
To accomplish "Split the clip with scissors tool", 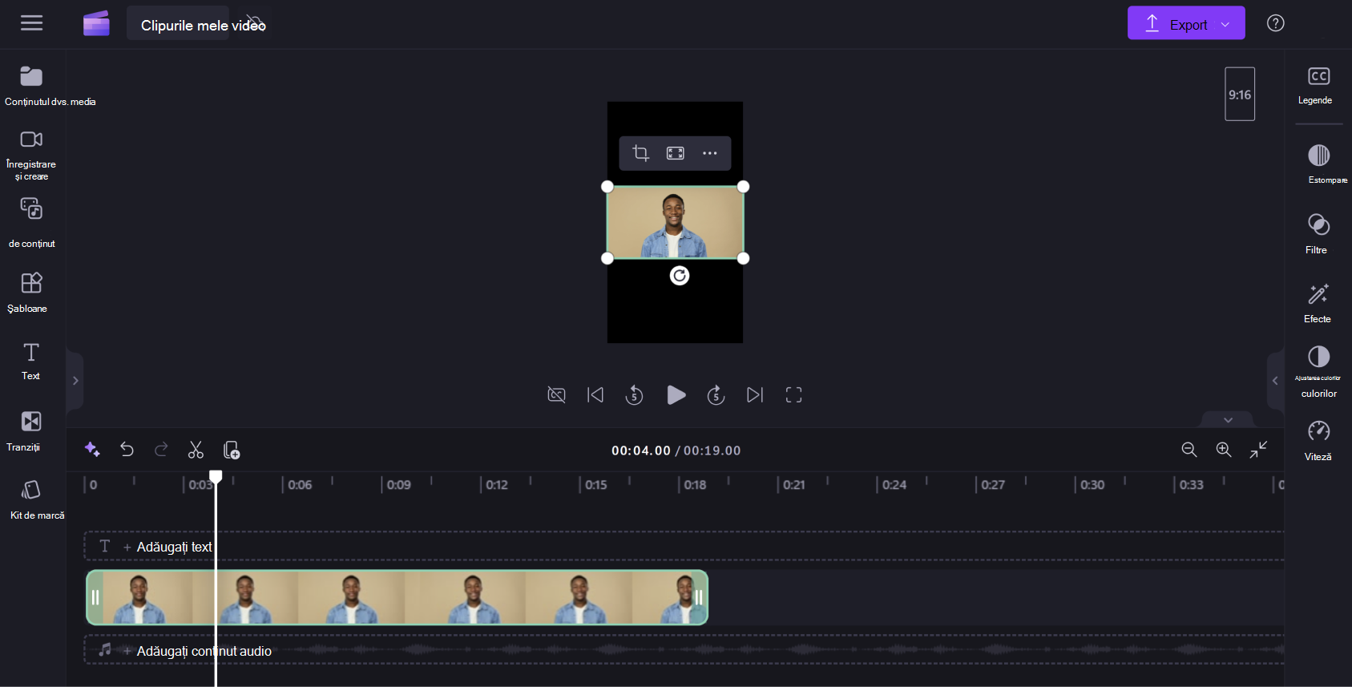I will (x=196, y=450).
